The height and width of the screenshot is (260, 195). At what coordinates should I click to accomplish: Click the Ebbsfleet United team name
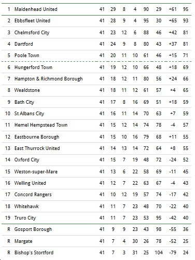[32, 21]
